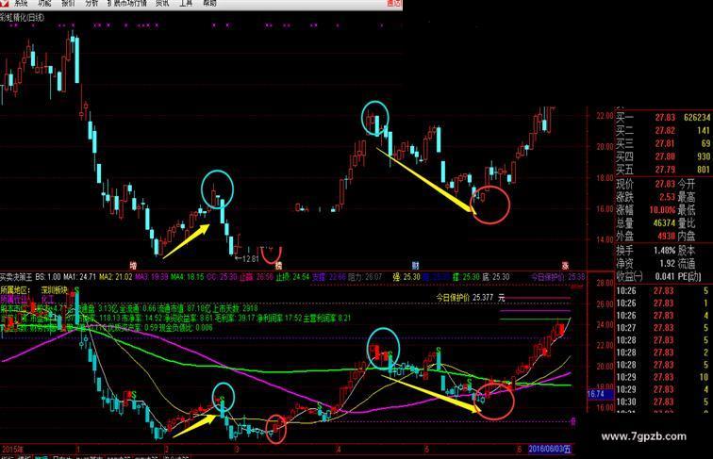Screen dimensions: 713x459
Task: Click the 涨幅 10.00% value
Action: (662, 210)
